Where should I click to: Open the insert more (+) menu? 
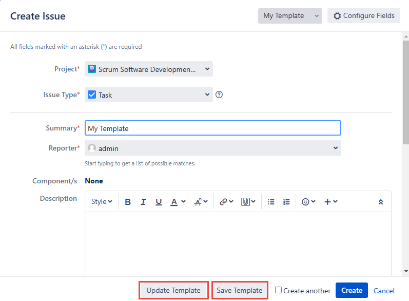330,202
